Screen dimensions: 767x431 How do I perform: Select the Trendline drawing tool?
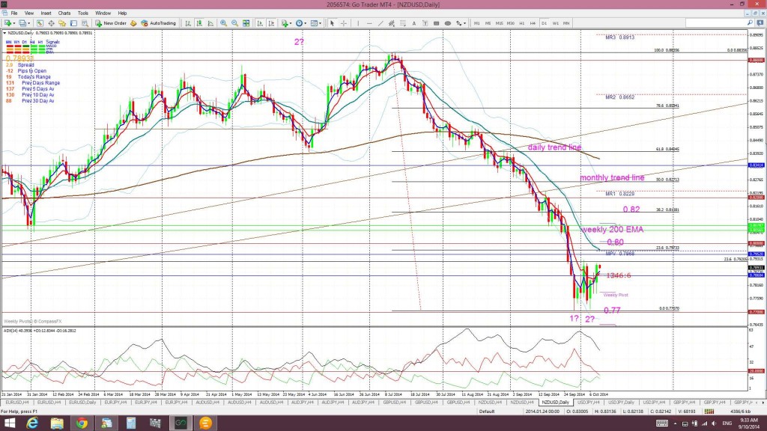(x=381, y=23)
